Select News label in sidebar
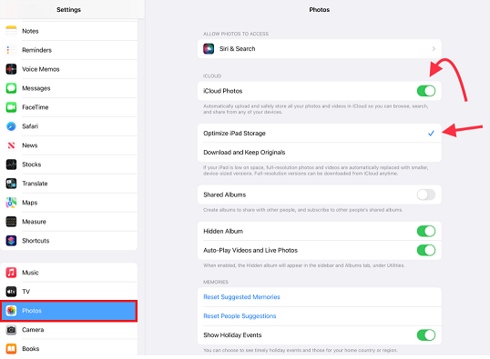The height and width of the screenshot is (359, 490). 30,145
